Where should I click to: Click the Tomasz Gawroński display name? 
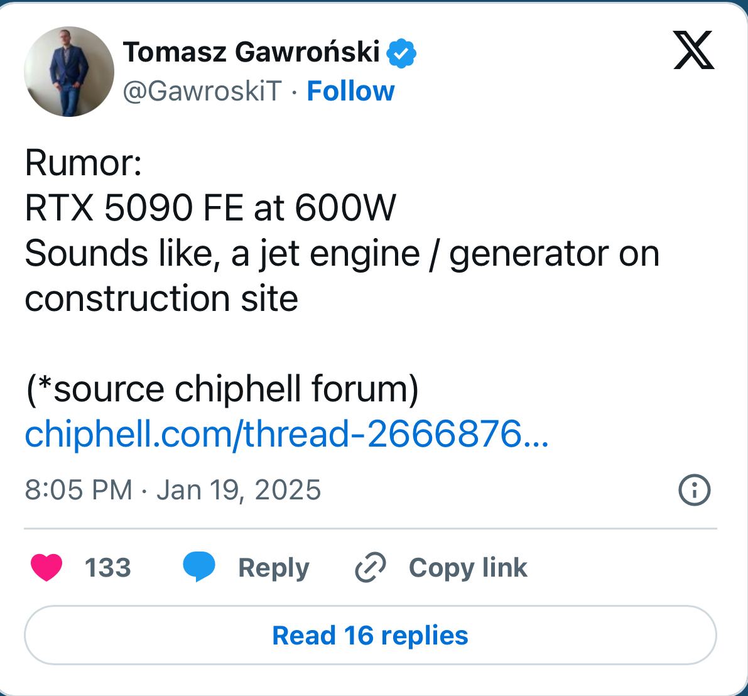coord(251,52)
